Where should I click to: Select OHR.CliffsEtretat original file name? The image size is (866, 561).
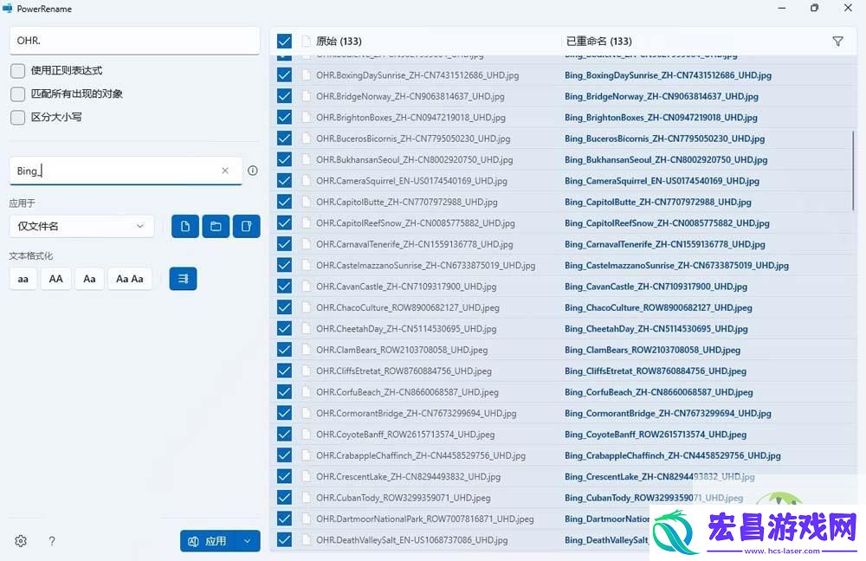pos(404,371)
